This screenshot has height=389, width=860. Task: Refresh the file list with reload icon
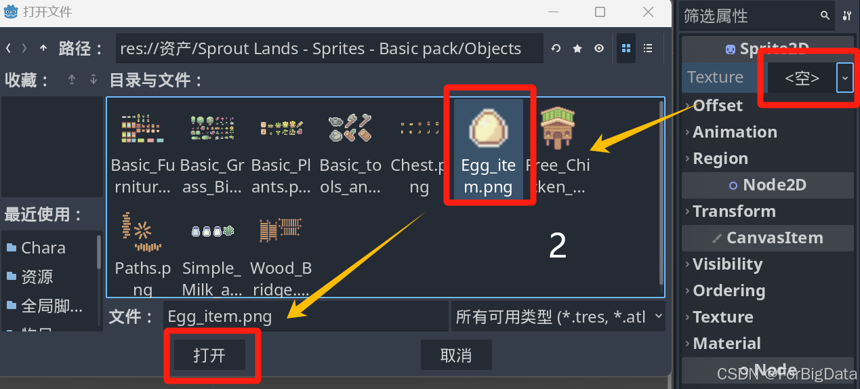(556, 48)
